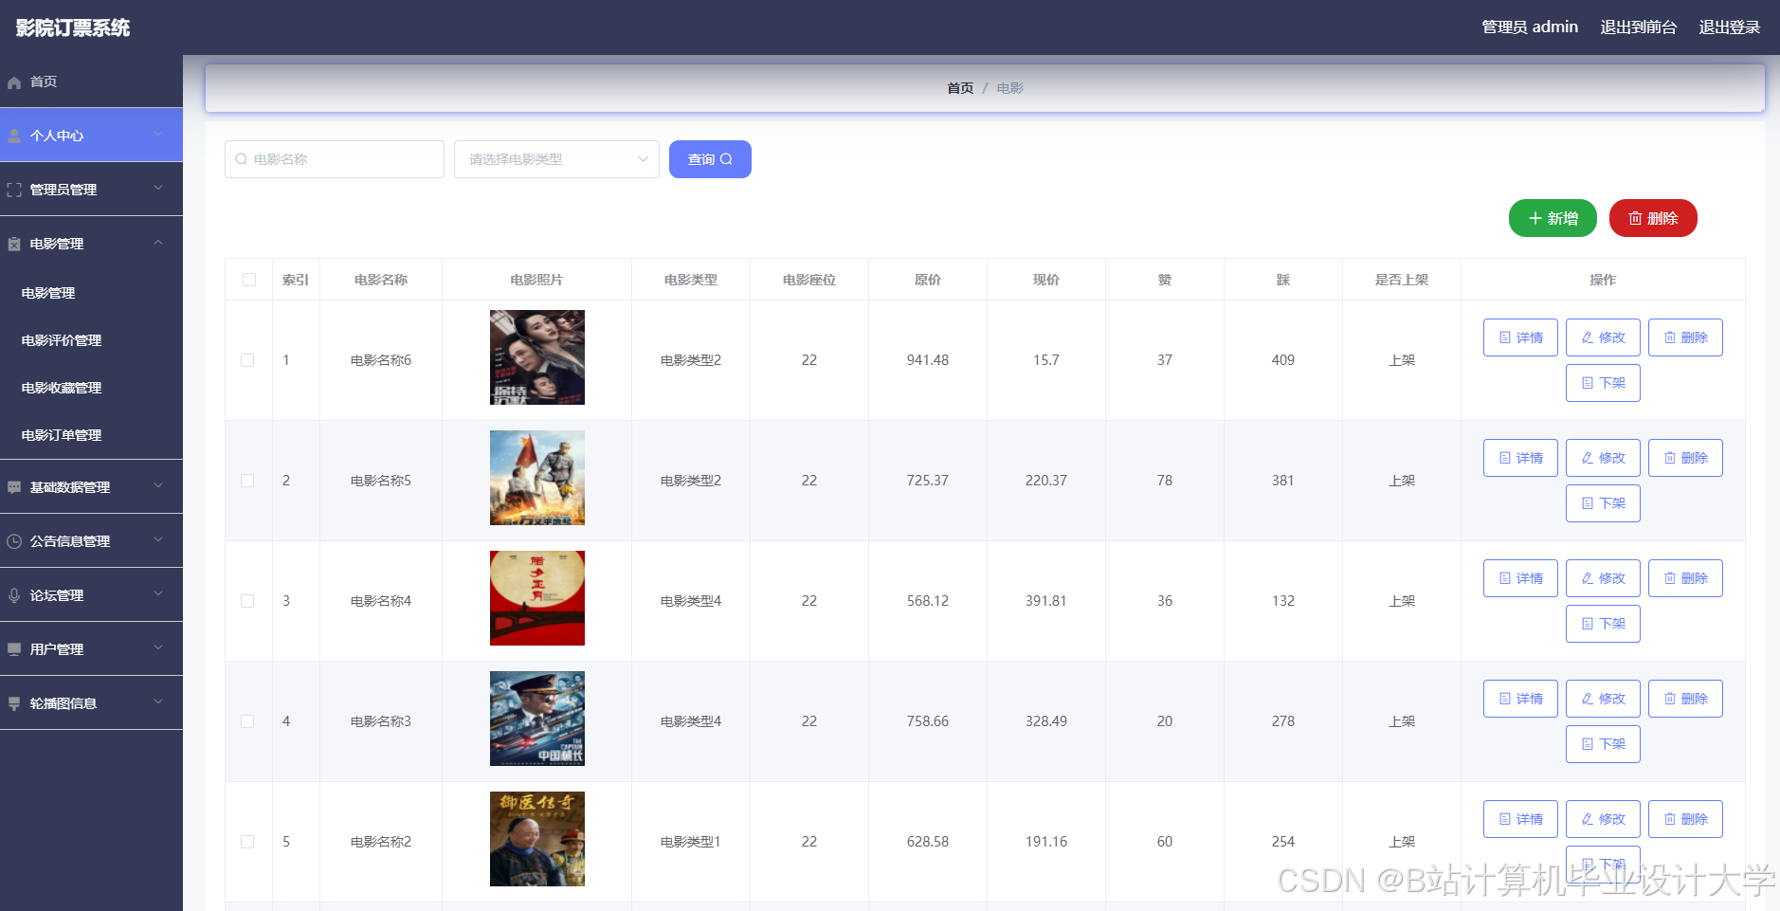Select the checkbox for 电影名称4
This screenshot has width=1780, height=911.
247,601
